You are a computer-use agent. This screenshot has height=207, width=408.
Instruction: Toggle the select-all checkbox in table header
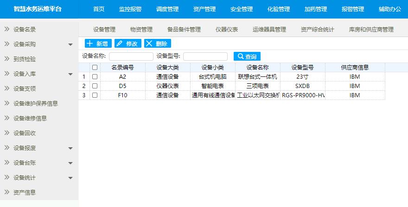pos(95,68)
